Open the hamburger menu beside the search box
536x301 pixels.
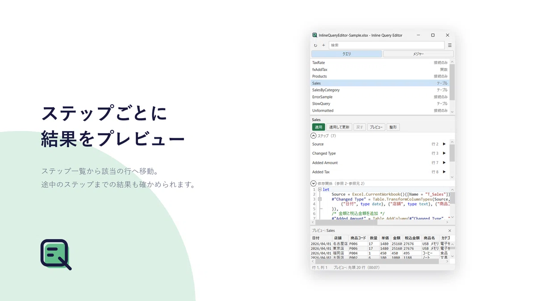pyautogui.click(x=450, y=45)
